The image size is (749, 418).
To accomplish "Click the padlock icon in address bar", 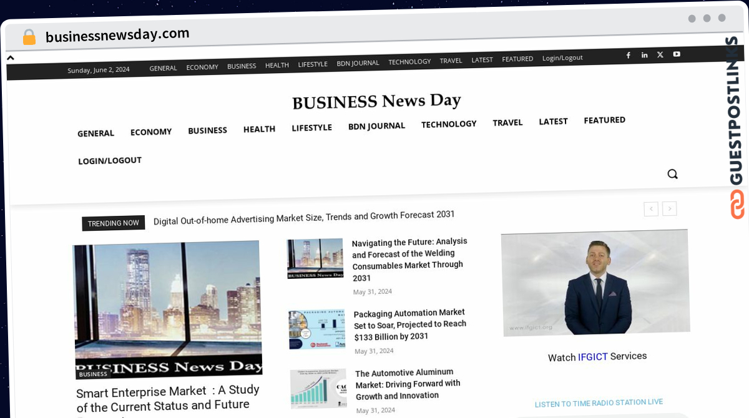I will [29, 37].
